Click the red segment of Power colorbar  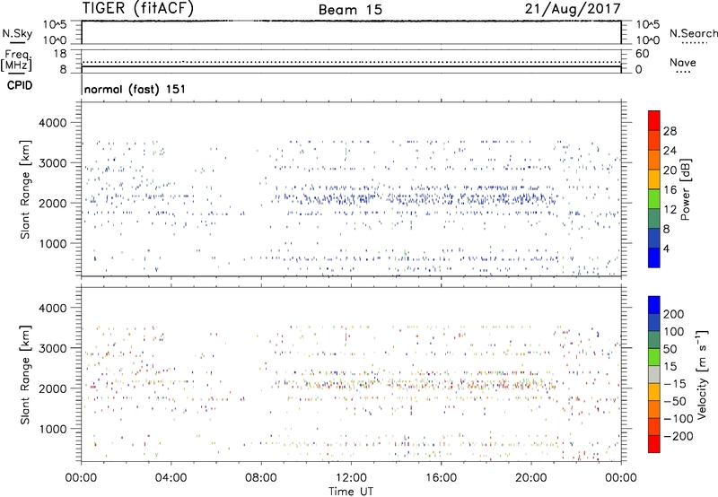[x=654, y=120]
